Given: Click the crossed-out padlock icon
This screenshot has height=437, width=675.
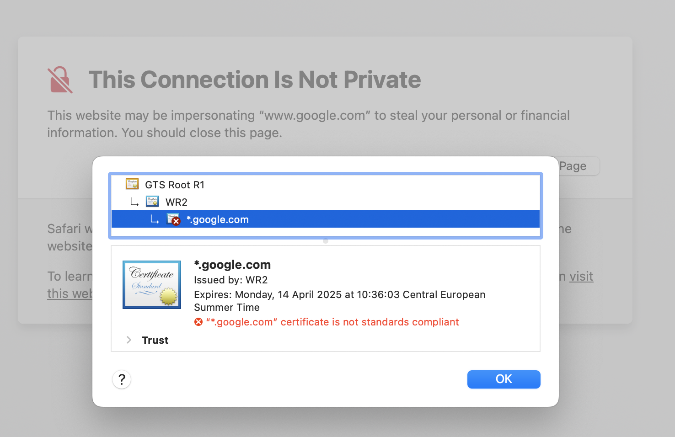Looking at the screenshot, I should coord(60,80).
